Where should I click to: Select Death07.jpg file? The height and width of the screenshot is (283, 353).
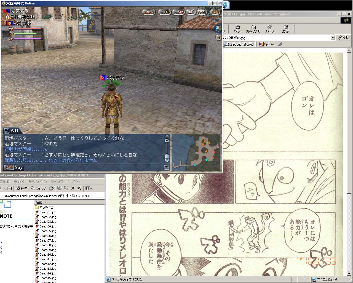tap(46, 240)
